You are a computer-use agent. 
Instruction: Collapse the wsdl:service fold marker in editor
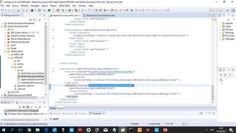(53, 69)
